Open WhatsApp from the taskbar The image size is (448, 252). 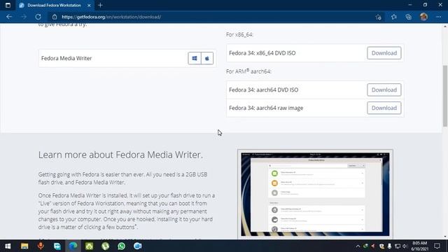121,246
